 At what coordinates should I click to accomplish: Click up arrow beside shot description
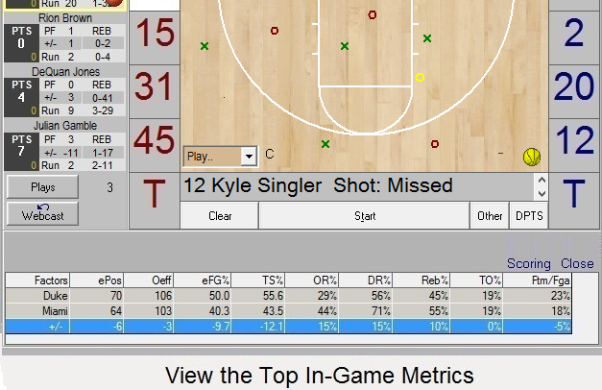point(541,180)
